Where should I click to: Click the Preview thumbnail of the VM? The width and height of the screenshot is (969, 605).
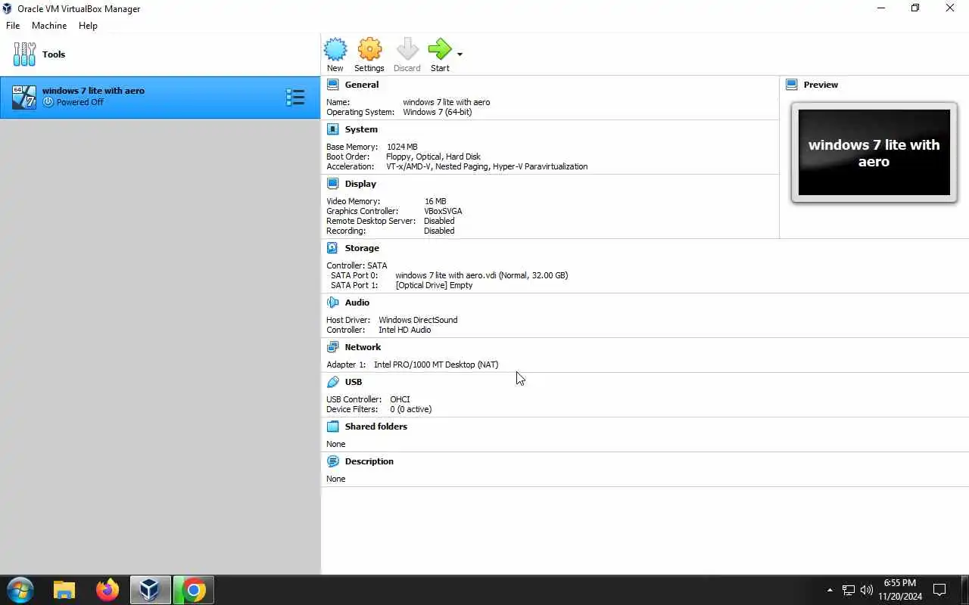874,153
